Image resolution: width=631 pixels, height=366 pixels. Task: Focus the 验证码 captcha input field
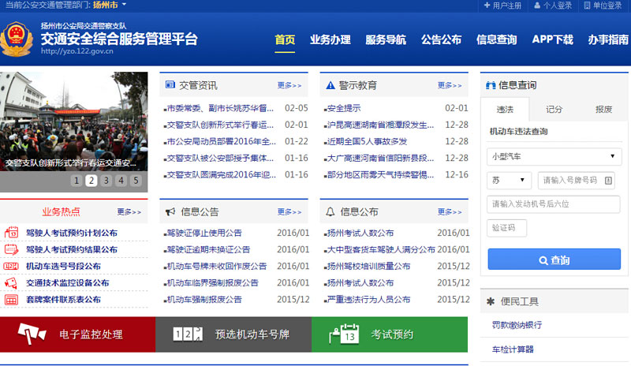click(x=506, y=228)
